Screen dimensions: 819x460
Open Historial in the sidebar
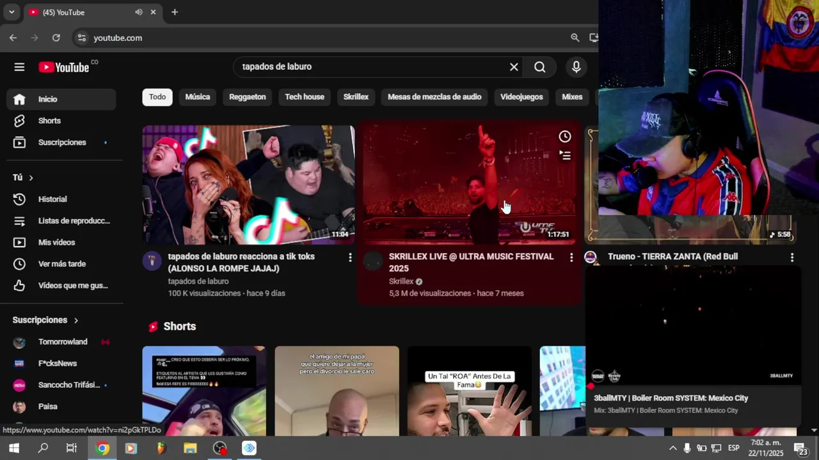point(61,199)
